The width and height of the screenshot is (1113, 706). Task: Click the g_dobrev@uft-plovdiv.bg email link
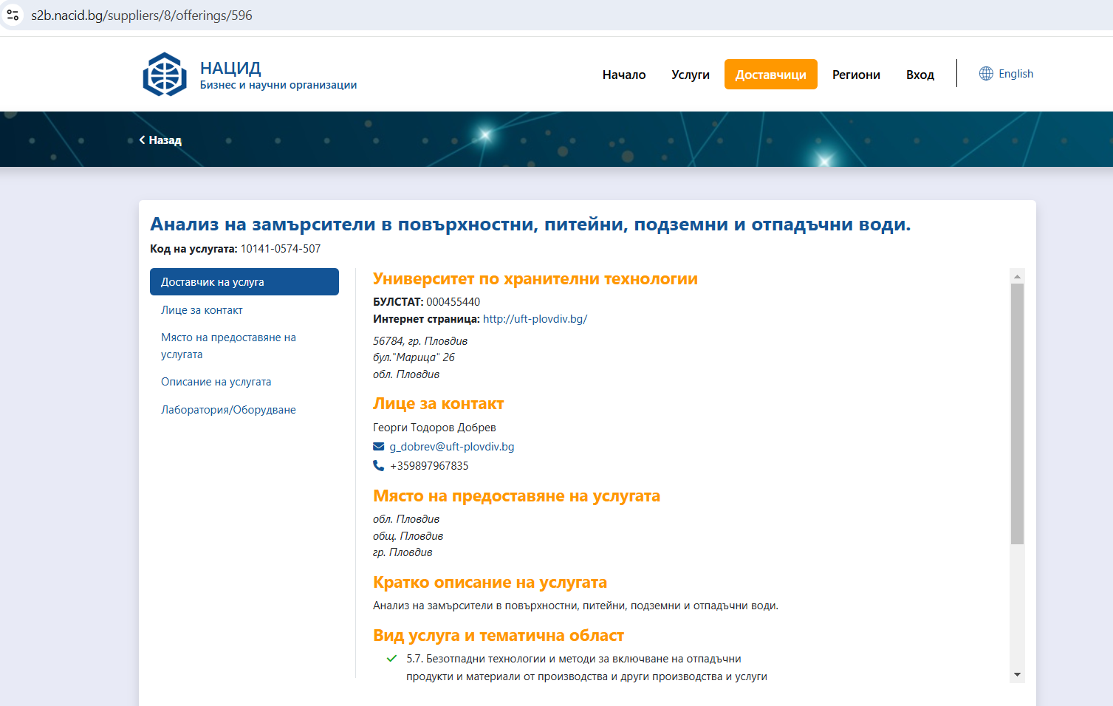coord(452,447)
